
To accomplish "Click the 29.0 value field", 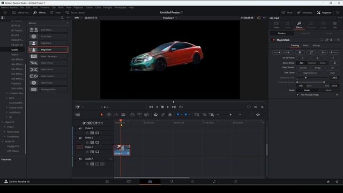I will click(334, 78).
